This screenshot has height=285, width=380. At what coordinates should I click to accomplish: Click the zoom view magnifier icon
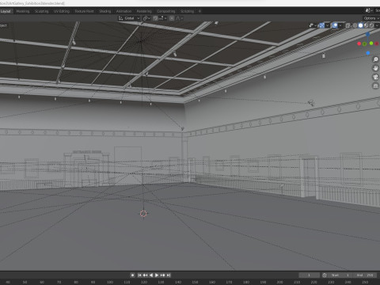pyautogui.click(x=375, y=59)
